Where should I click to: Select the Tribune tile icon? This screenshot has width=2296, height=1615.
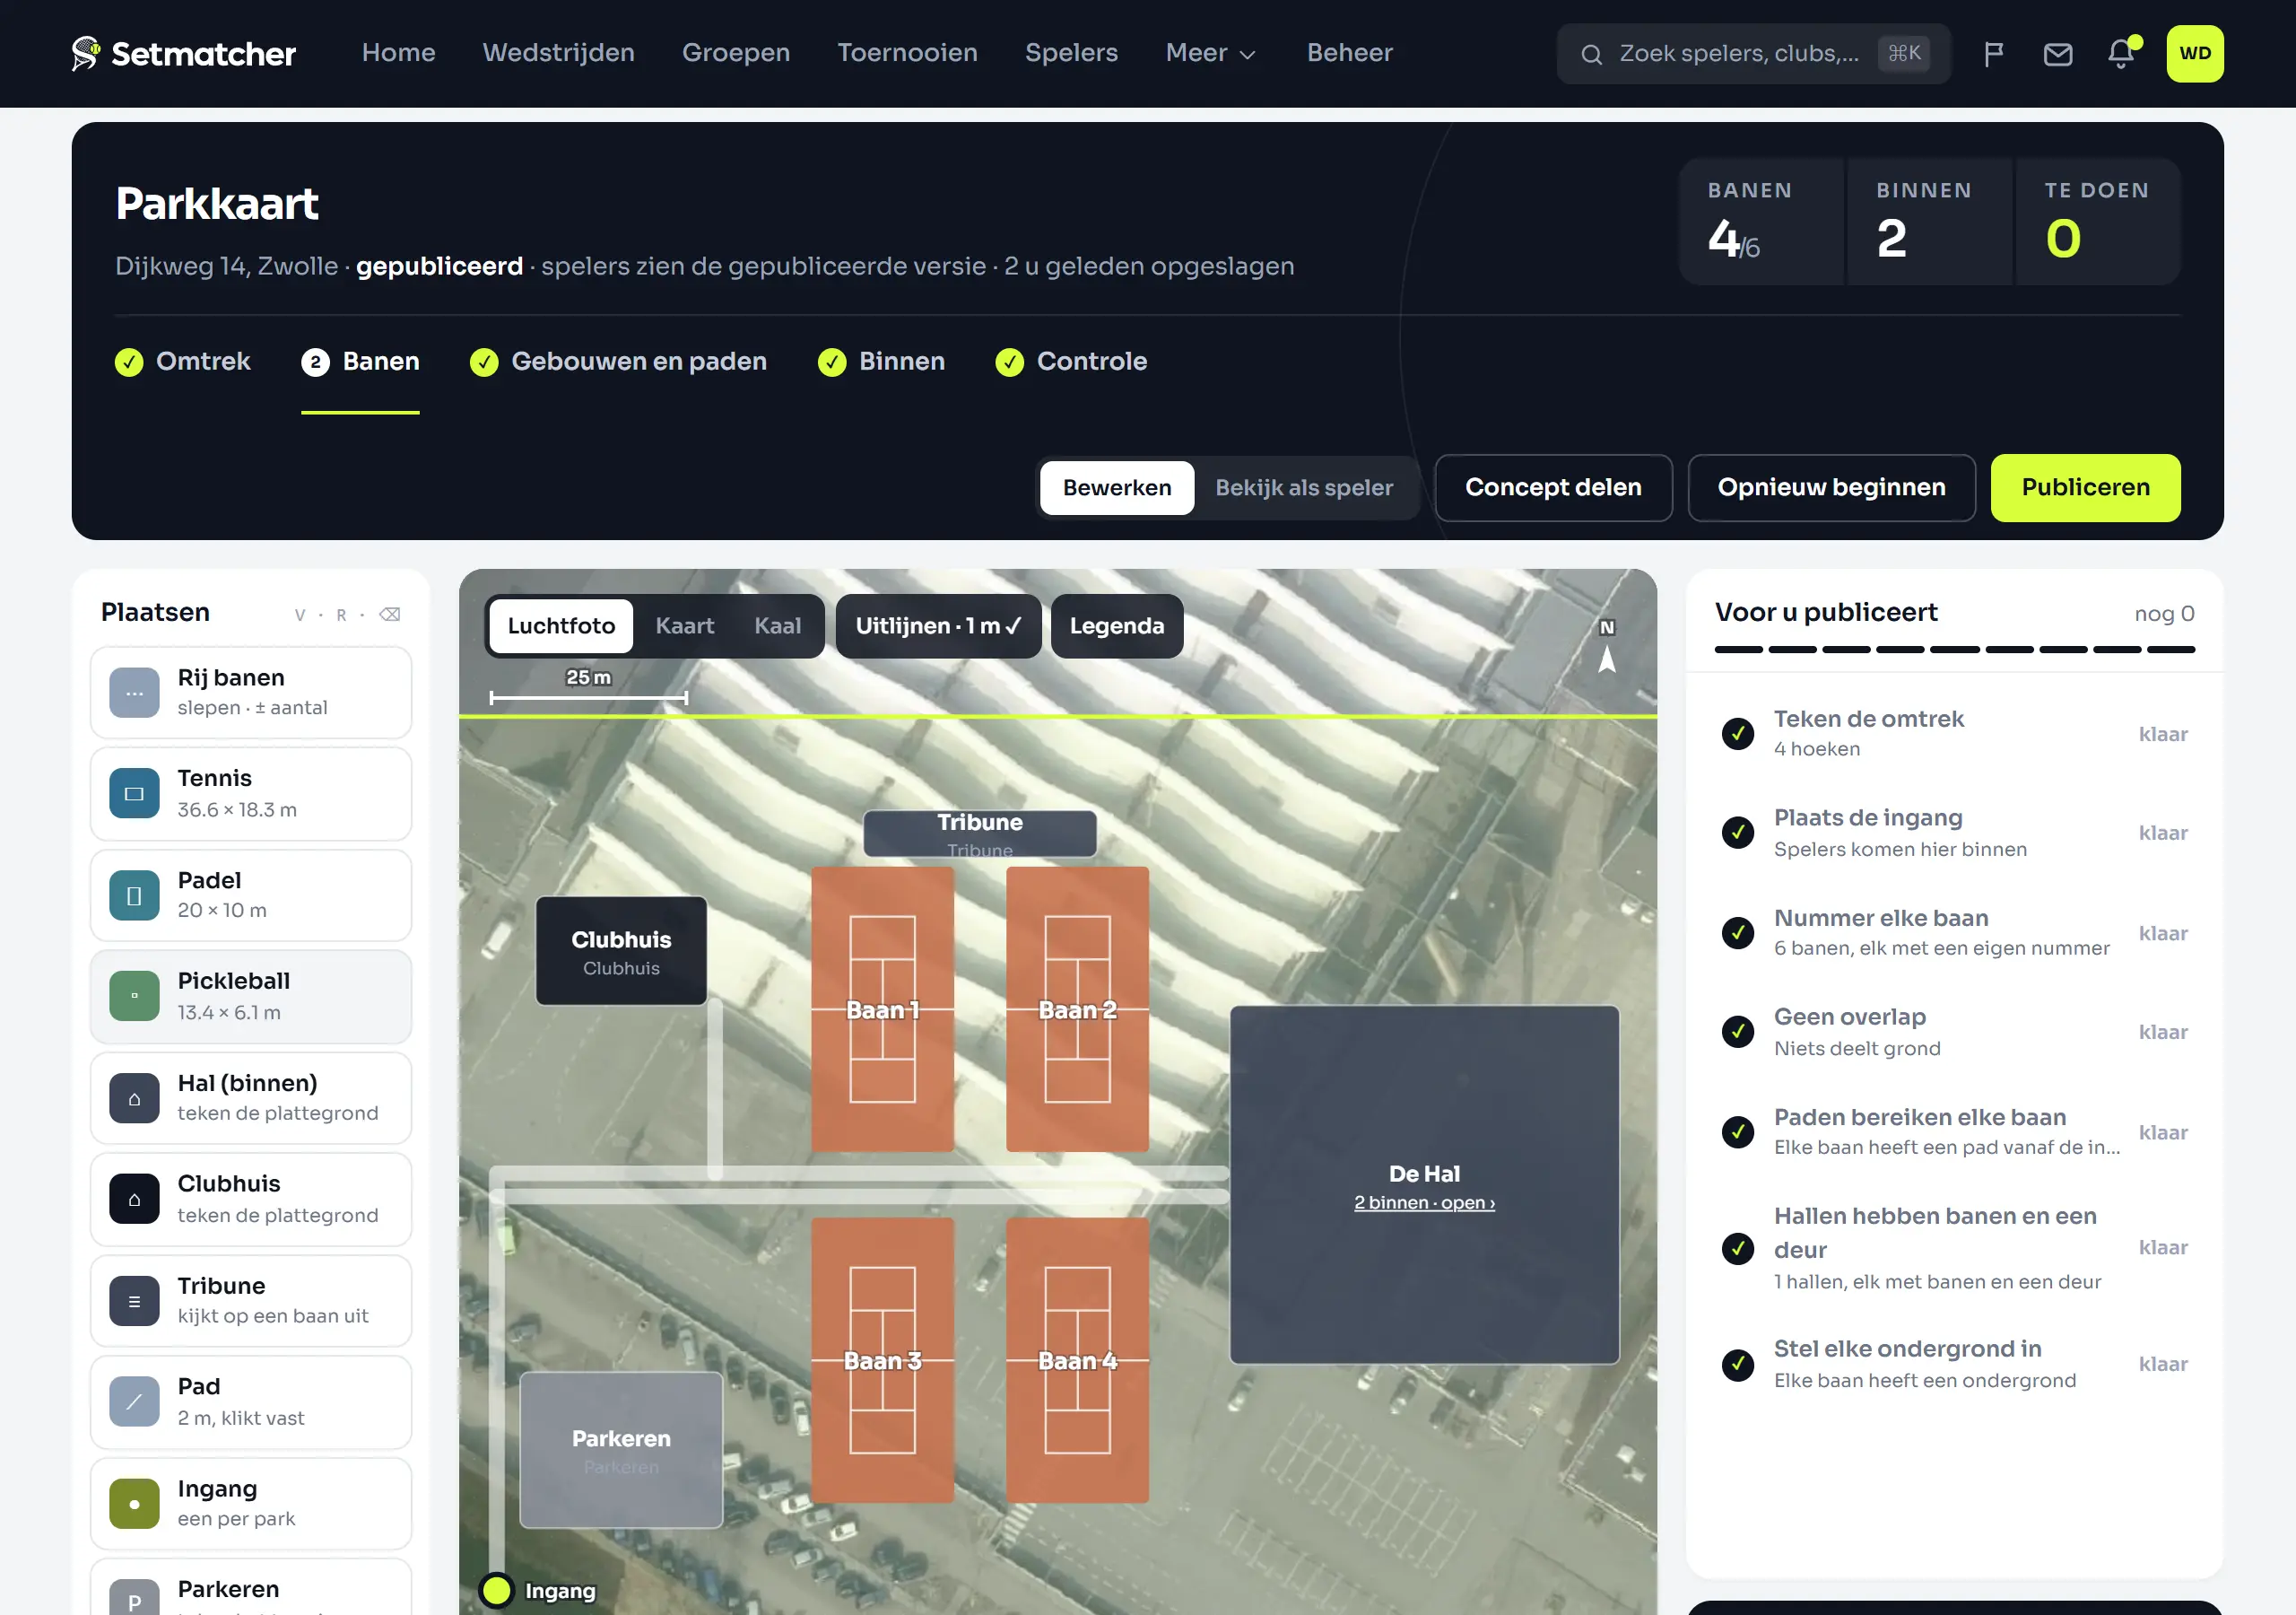coord(134,1301)
